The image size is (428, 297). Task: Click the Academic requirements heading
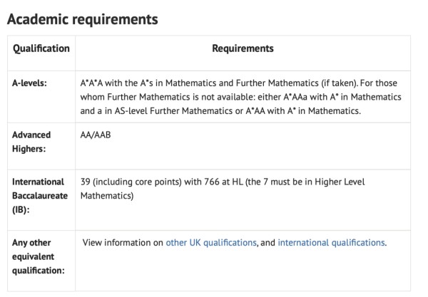click(x=83, y=19)
